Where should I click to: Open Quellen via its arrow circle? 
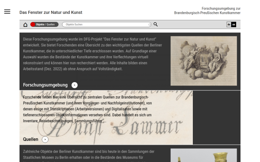pyautogui.click(x=45, y=140)
